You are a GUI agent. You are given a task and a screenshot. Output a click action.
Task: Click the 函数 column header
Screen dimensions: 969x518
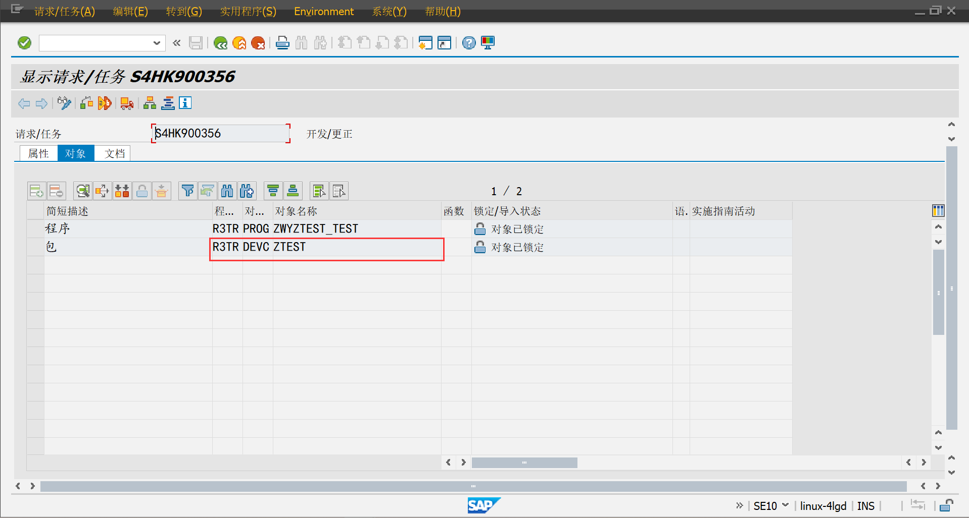tap(456, 211)
